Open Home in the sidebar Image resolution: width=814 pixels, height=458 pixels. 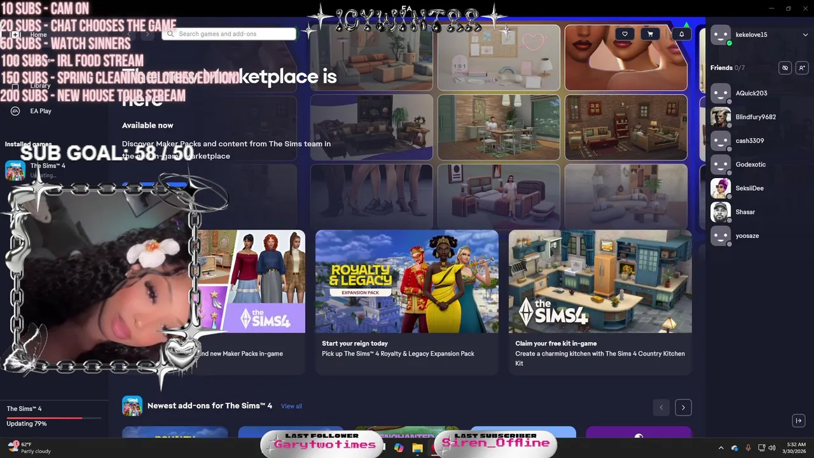pos(38,34)
